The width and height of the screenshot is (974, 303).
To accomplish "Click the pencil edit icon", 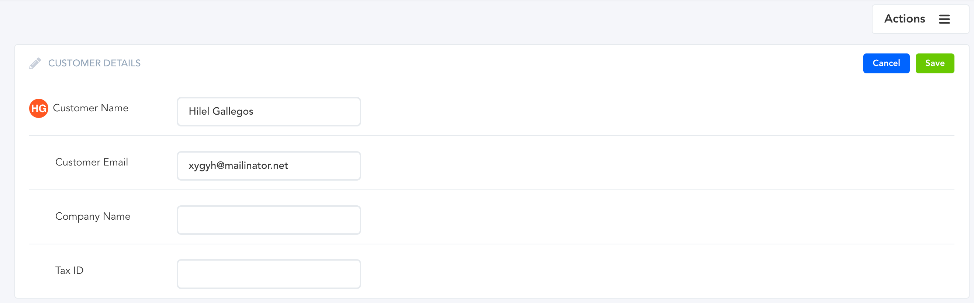I will (35, 63).
